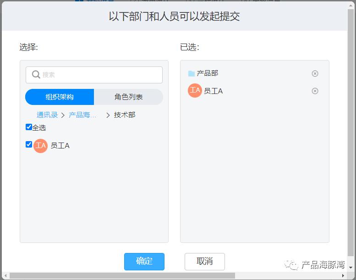Click 员工A avatar in selected list
The height and width of the screenshot is (280, 356).
click(195, 90)
